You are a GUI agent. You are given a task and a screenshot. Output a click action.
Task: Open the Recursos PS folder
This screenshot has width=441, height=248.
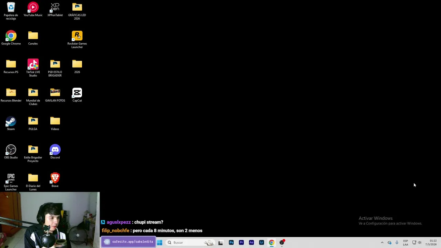click(11, 66)
